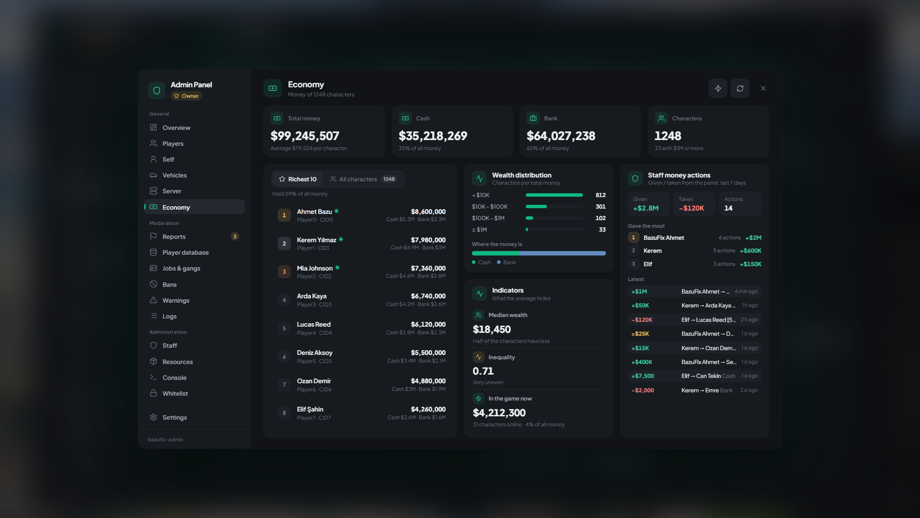Click the Economy money icon in sidebar
The height and width of the screenshot is (518, 920).
coord(153,207)
